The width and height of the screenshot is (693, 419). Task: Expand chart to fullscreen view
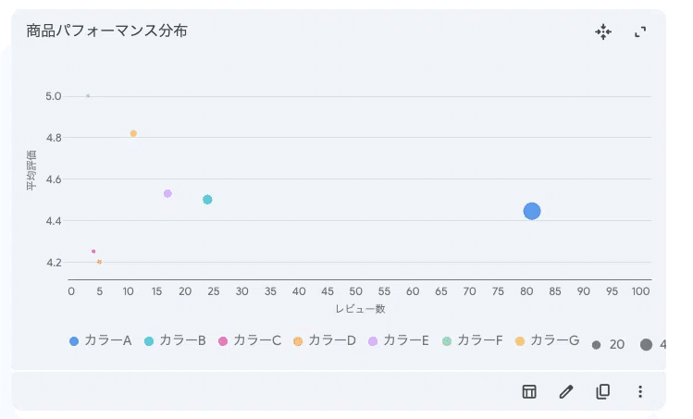[x=639, y=32]
